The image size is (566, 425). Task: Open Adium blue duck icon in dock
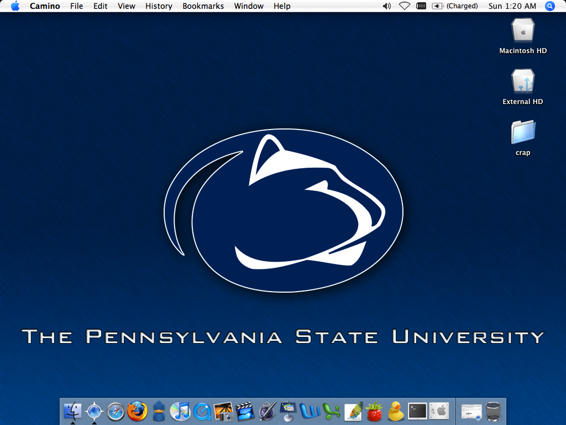tap(159, 411)
